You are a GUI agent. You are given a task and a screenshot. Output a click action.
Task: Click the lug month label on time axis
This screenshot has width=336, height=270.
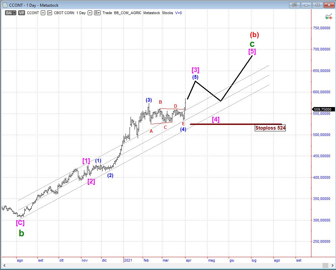[254, 260]
